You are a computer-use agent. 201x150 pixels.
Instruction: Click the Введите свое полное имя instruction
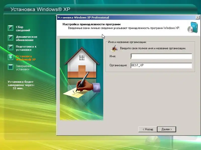(x=153, y=48)
